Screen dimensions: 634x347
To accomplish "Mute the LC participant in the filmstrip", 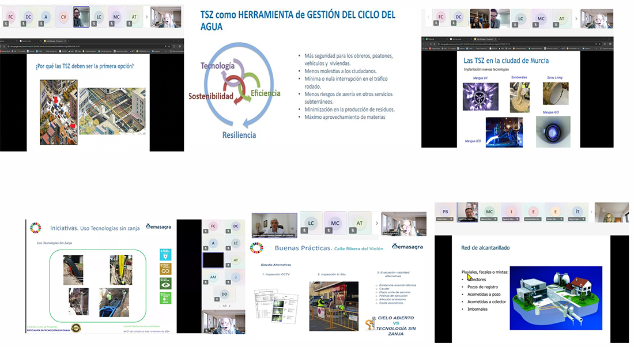I will [x=304, y=231].
